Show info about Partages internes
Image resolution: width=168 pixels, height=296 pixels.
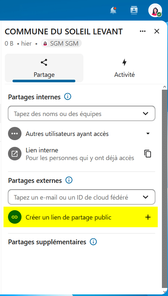pyautogui.click(x=68, y=97)
